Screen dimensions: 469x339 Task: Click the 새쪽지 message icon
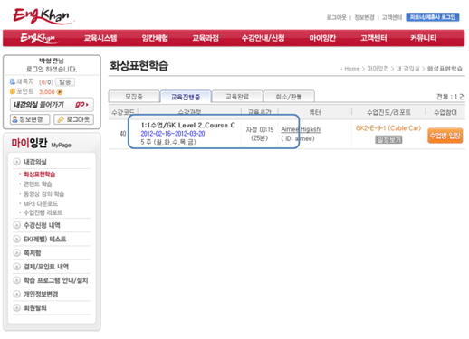(x=13, y=81)
